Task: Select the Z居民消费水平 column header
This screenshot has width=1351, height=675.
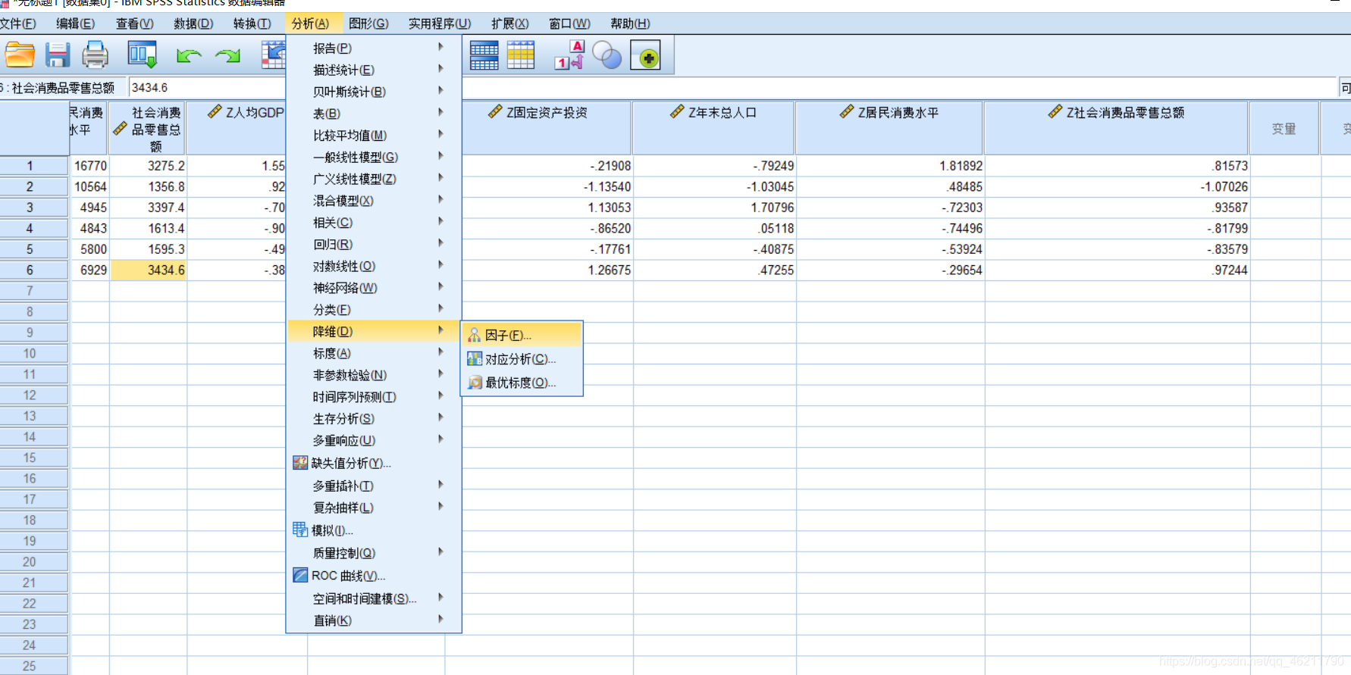Action: pos(889,128)
